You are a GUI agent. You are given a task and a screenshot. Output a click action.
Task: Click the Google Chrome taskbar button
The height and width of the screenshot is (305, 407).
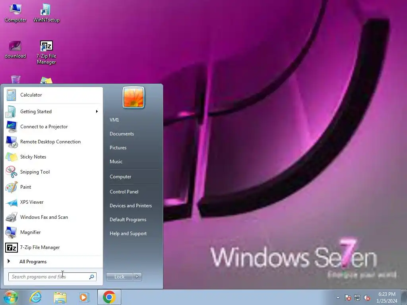point(109,297)
